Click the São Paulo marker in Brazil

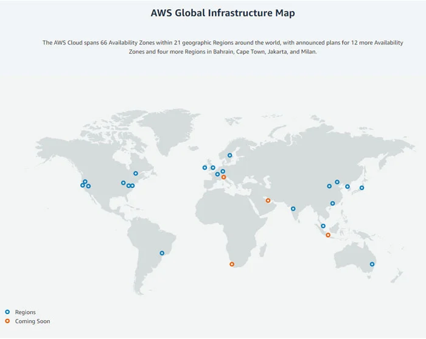click(x=162, y=253)
